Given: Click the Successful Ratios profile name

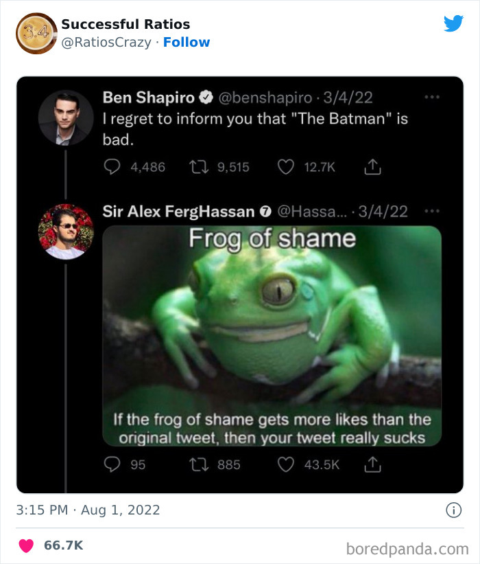Looking at the screenshot, I should [x=125, y=24].
